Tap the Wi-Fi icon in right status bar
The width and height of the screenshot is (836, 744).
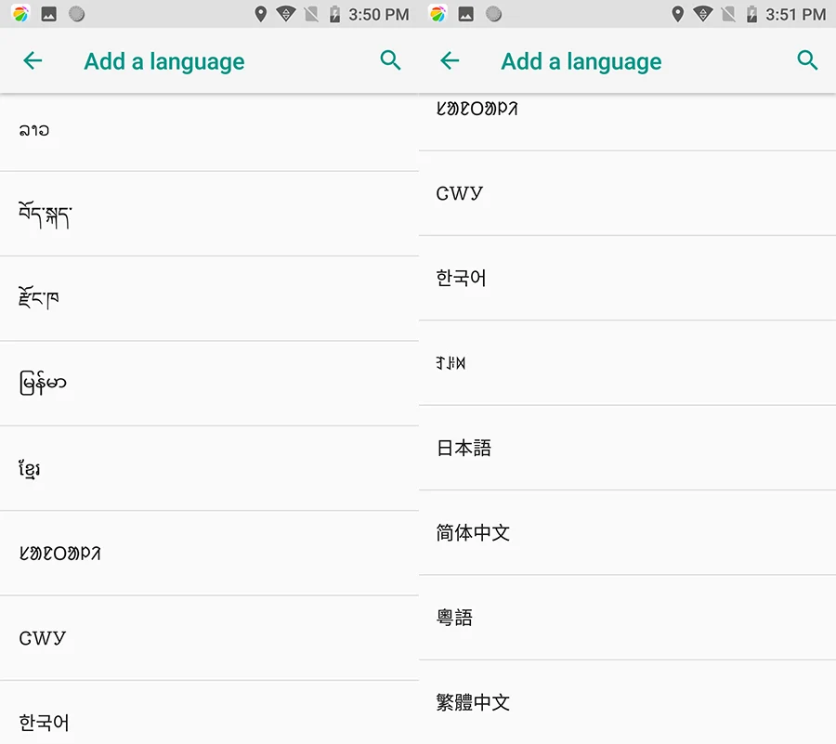coord(703,14)
